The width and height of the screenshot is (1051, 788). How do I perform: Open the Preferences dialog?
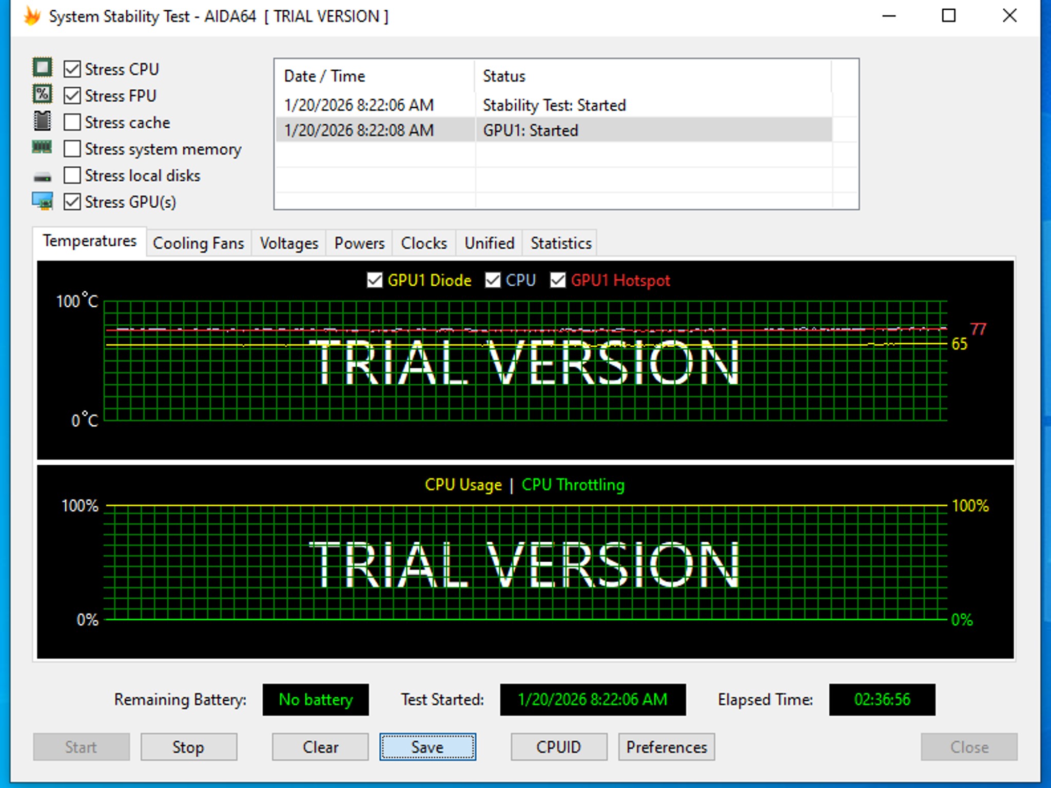pyautogui.click(x=666, y=747)
